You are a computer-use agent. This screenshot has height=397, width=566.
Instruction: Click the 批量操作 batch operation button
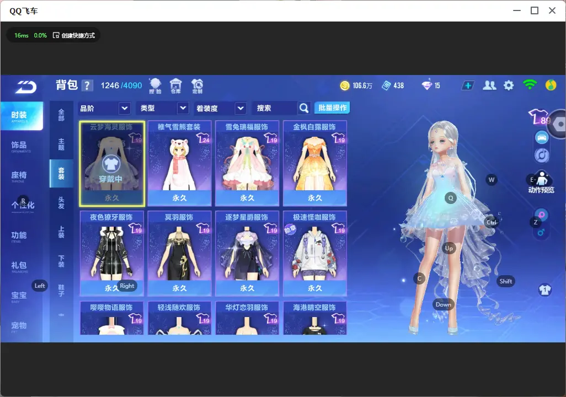pyautogui.click(x=332, y=108)
